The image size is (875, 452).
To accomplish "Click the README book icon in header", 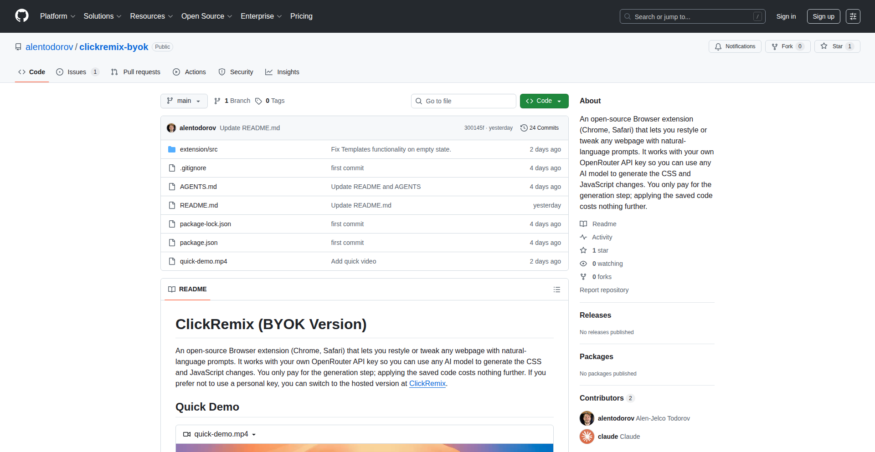I will pos(172,289).
